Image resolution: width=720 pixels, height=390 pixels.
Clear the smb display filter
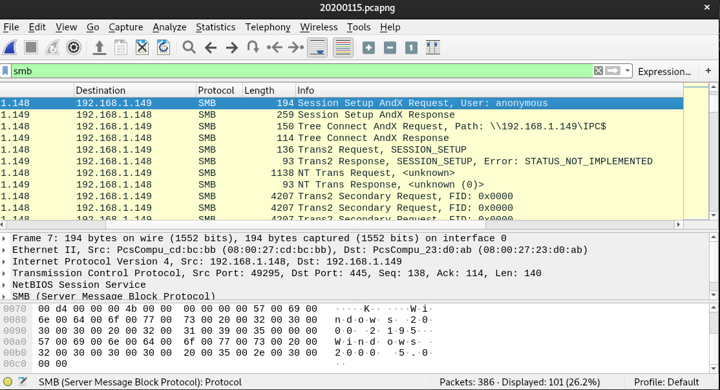(598, 71)
